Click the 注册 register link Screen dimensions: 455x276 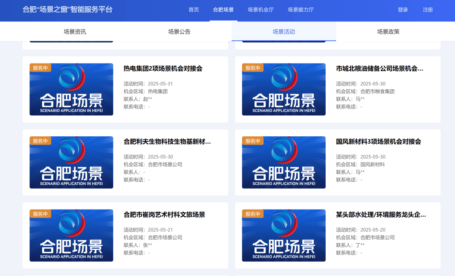click(x=428, y=10)
